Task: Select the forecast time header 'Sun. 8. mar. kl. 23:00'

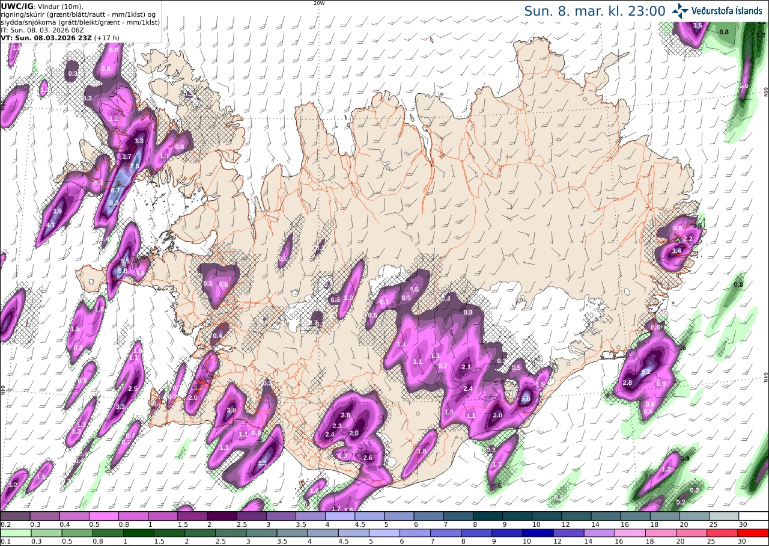Action: pyautogui.click(x=594, y=11)
